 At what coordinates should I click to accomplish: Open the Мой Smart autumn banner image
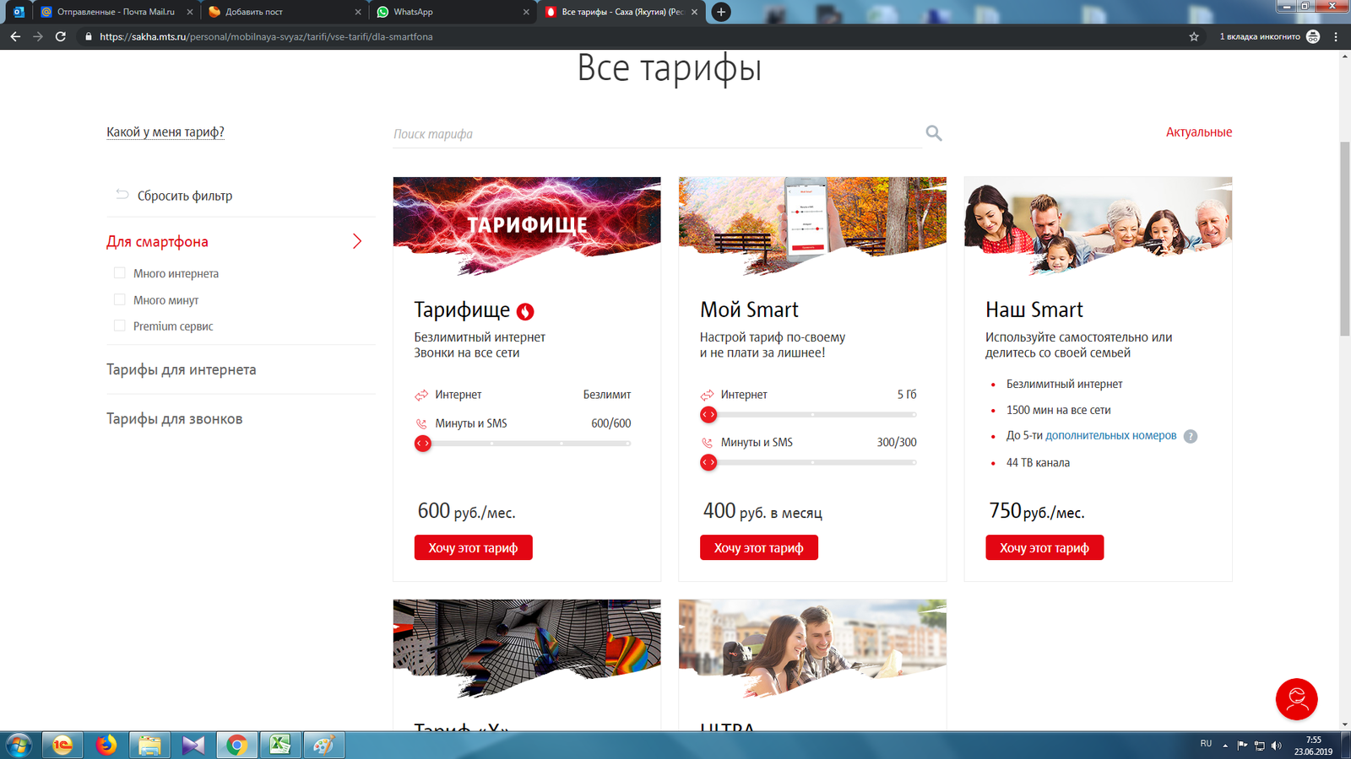coord(812,225)
